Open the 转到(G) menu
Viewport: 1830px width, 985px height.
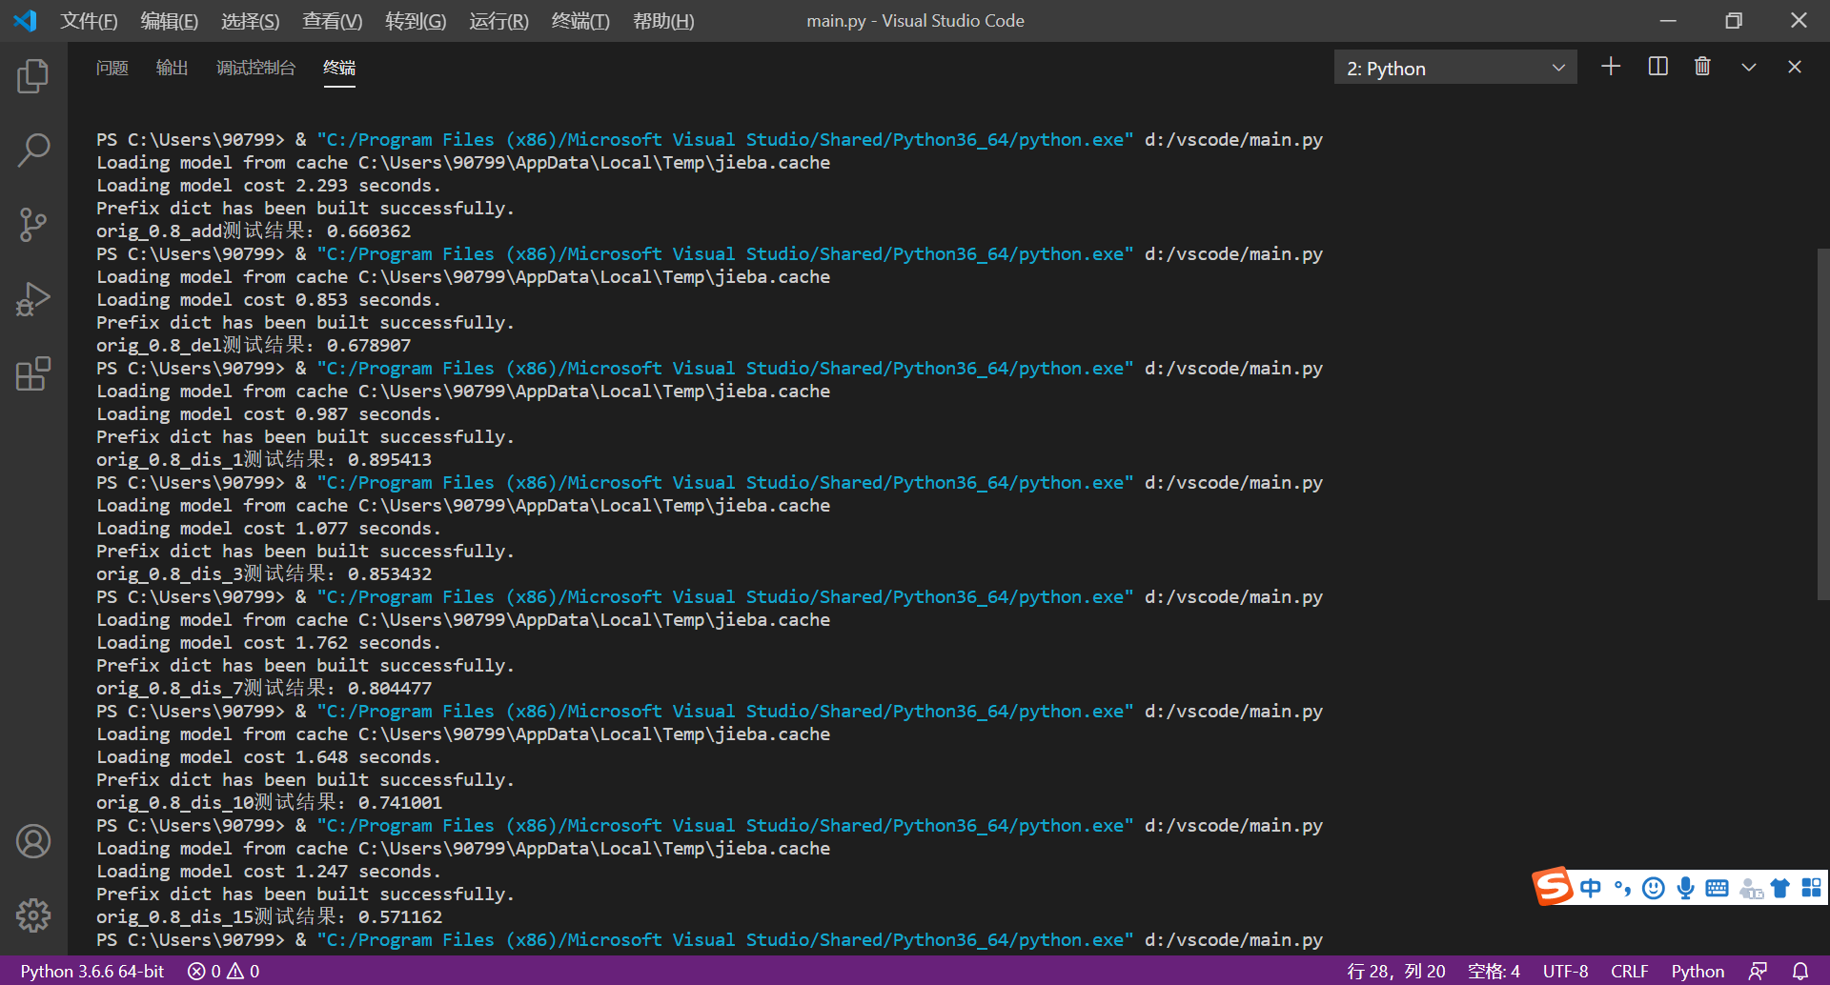416,21
